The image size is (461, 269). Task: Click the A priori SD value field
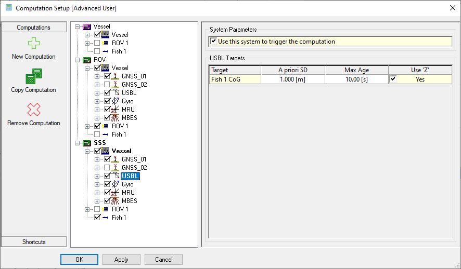pos(293,79)
